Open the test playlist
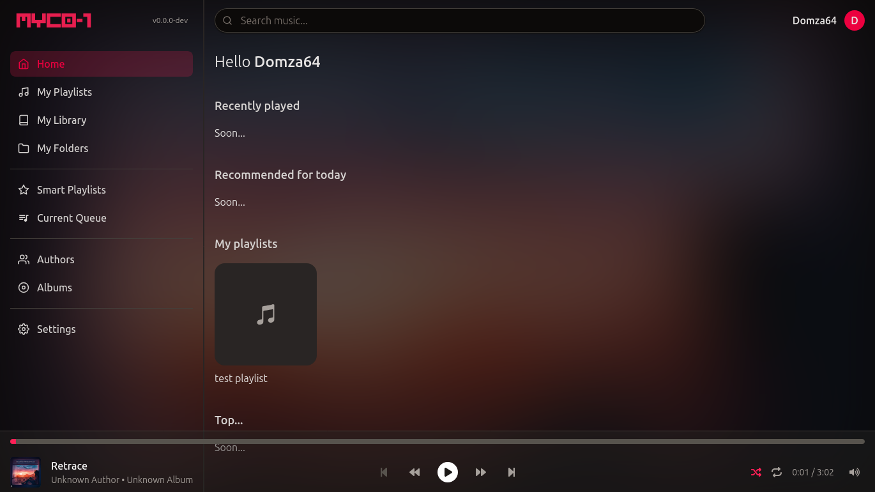The width and height of the screenshot is (875, 492). tap(265, 314)
